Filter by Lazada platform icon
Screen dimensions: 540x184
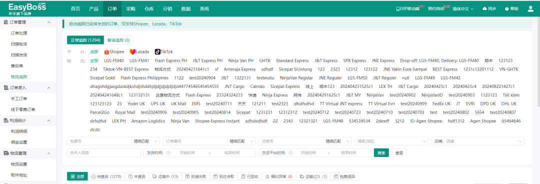click(x=132, y=51)
